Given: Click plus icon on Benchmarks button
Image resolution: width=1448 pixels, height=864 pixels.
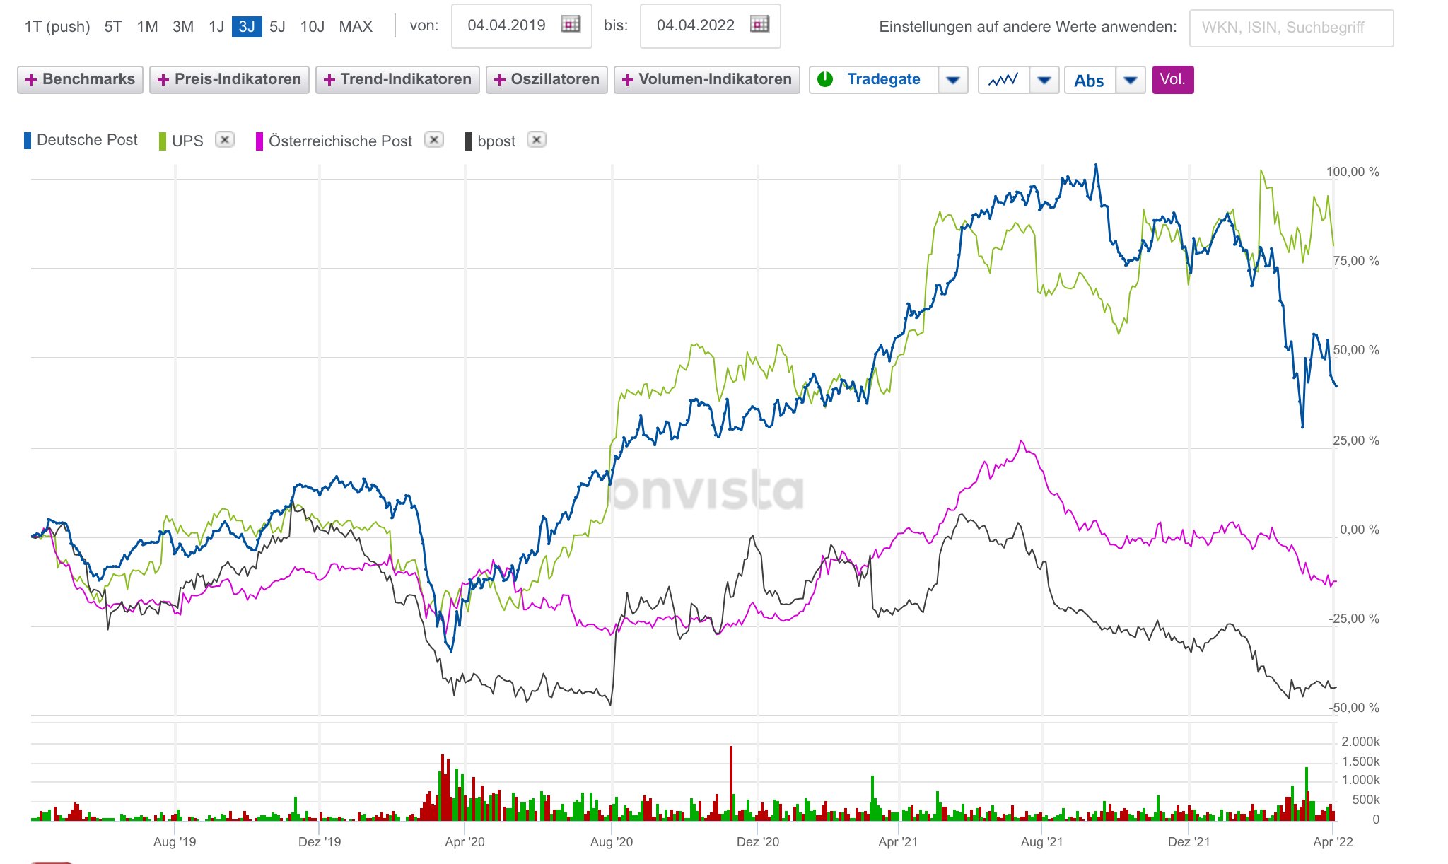Looking at the screenshot, I should coord(30,80).
